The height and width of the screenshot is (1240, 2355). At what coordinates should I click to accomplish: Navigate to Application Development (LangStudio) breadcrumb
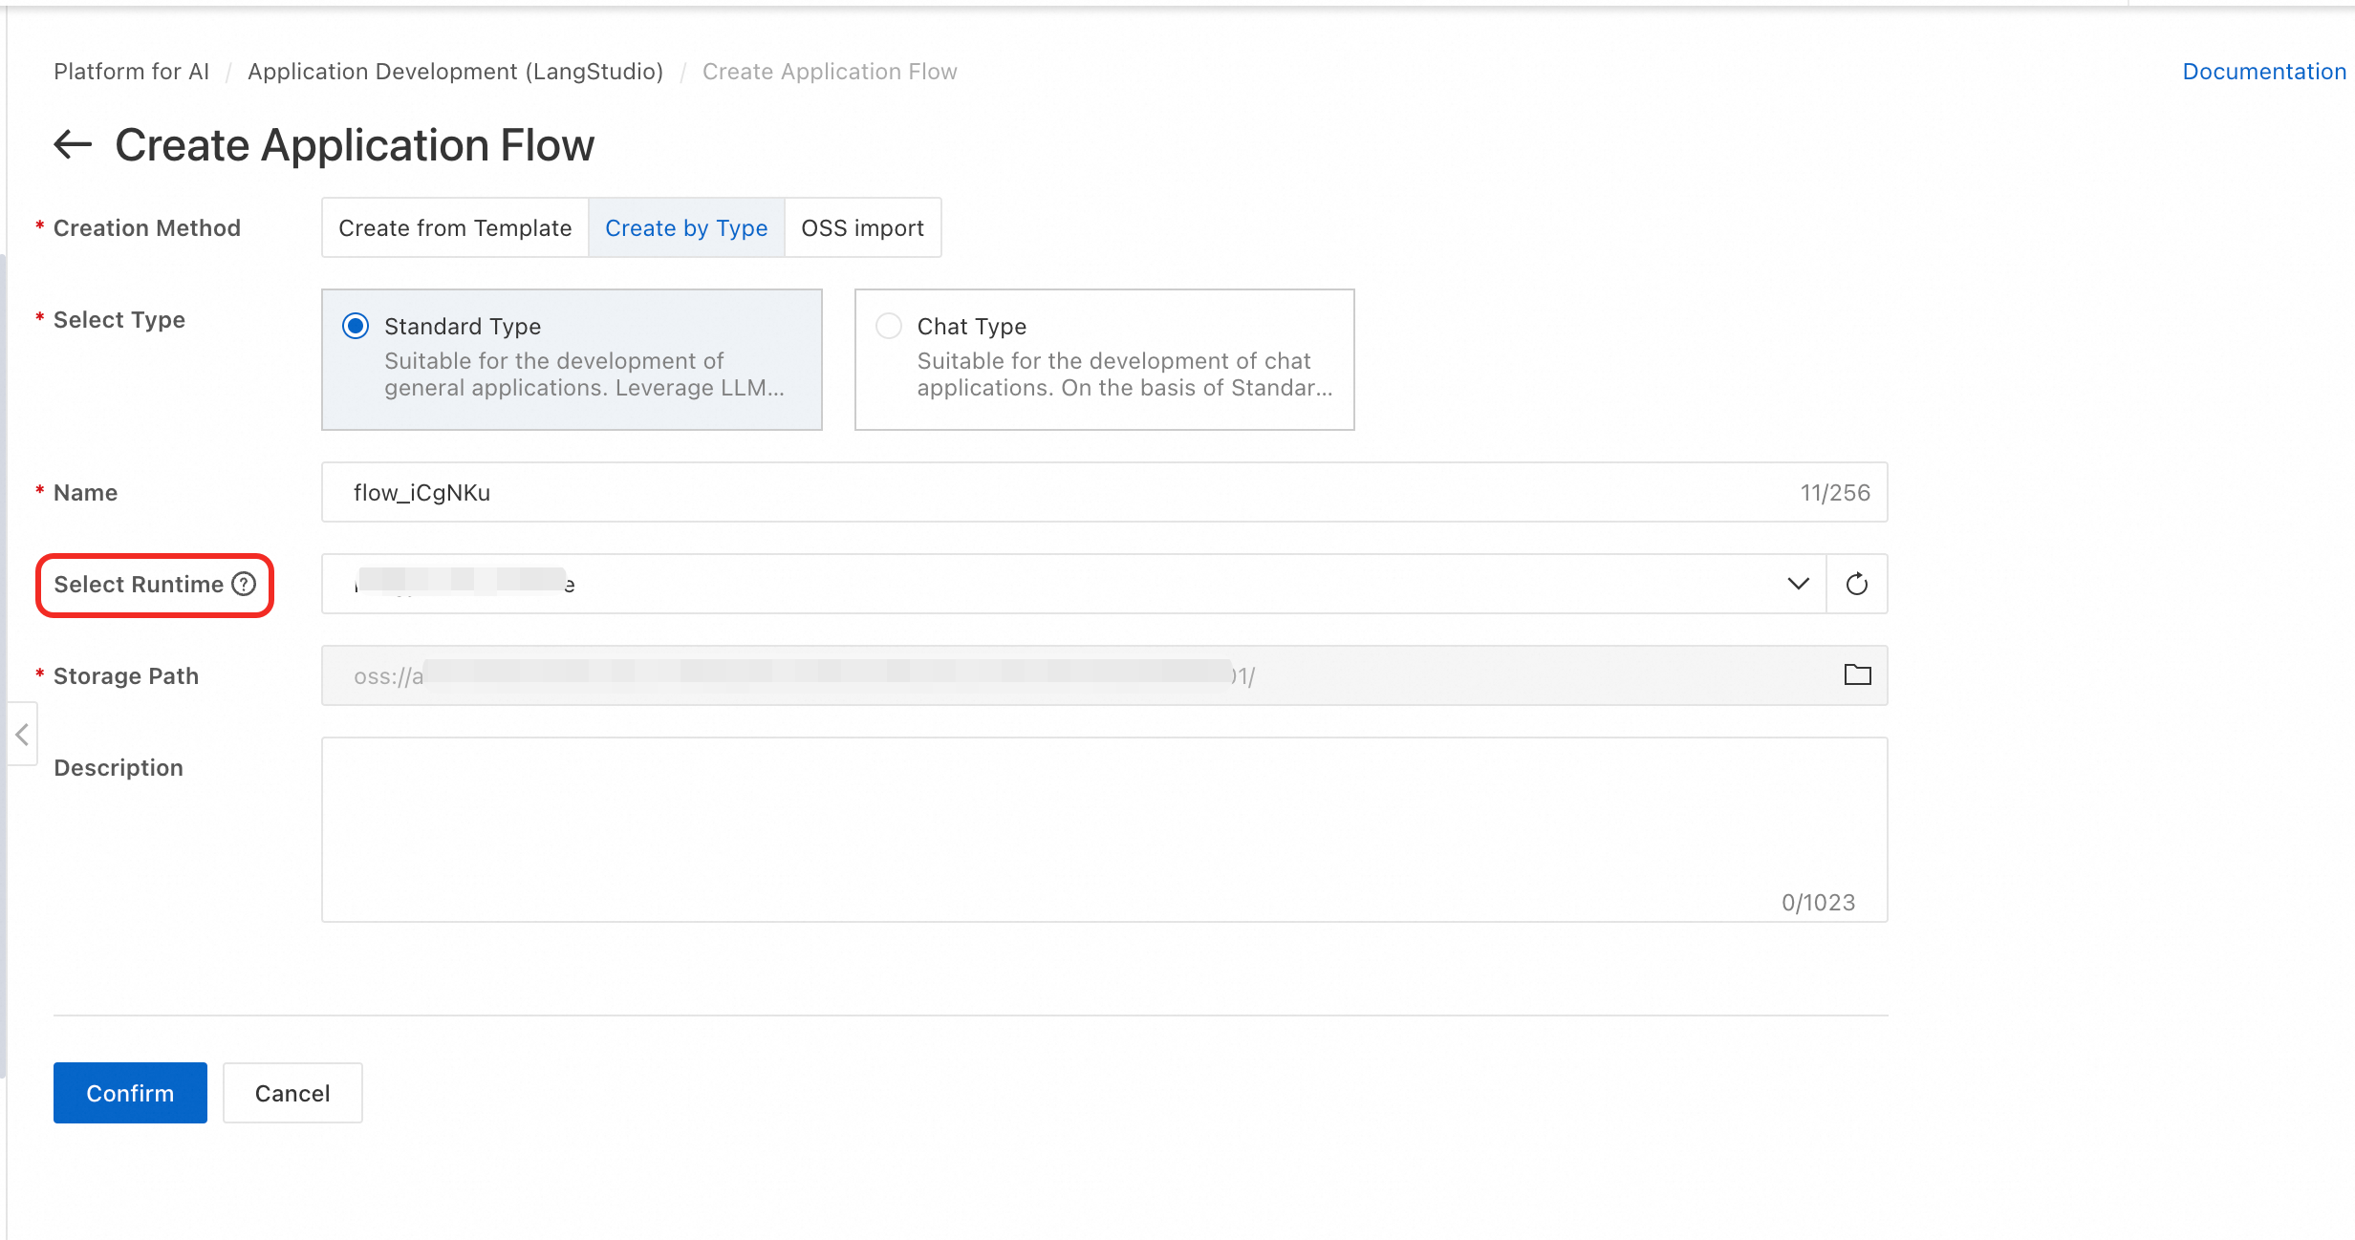point(455,72)
